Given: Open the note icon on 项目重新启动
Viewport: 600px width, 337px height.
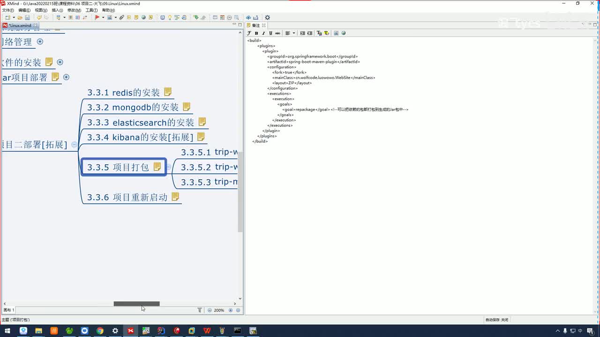Looking at the screenshot, I should [175, 197].
